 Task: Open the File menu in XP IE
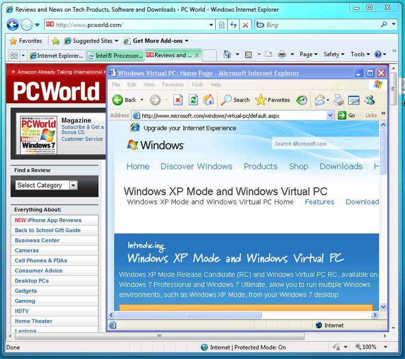click(116, 85)
